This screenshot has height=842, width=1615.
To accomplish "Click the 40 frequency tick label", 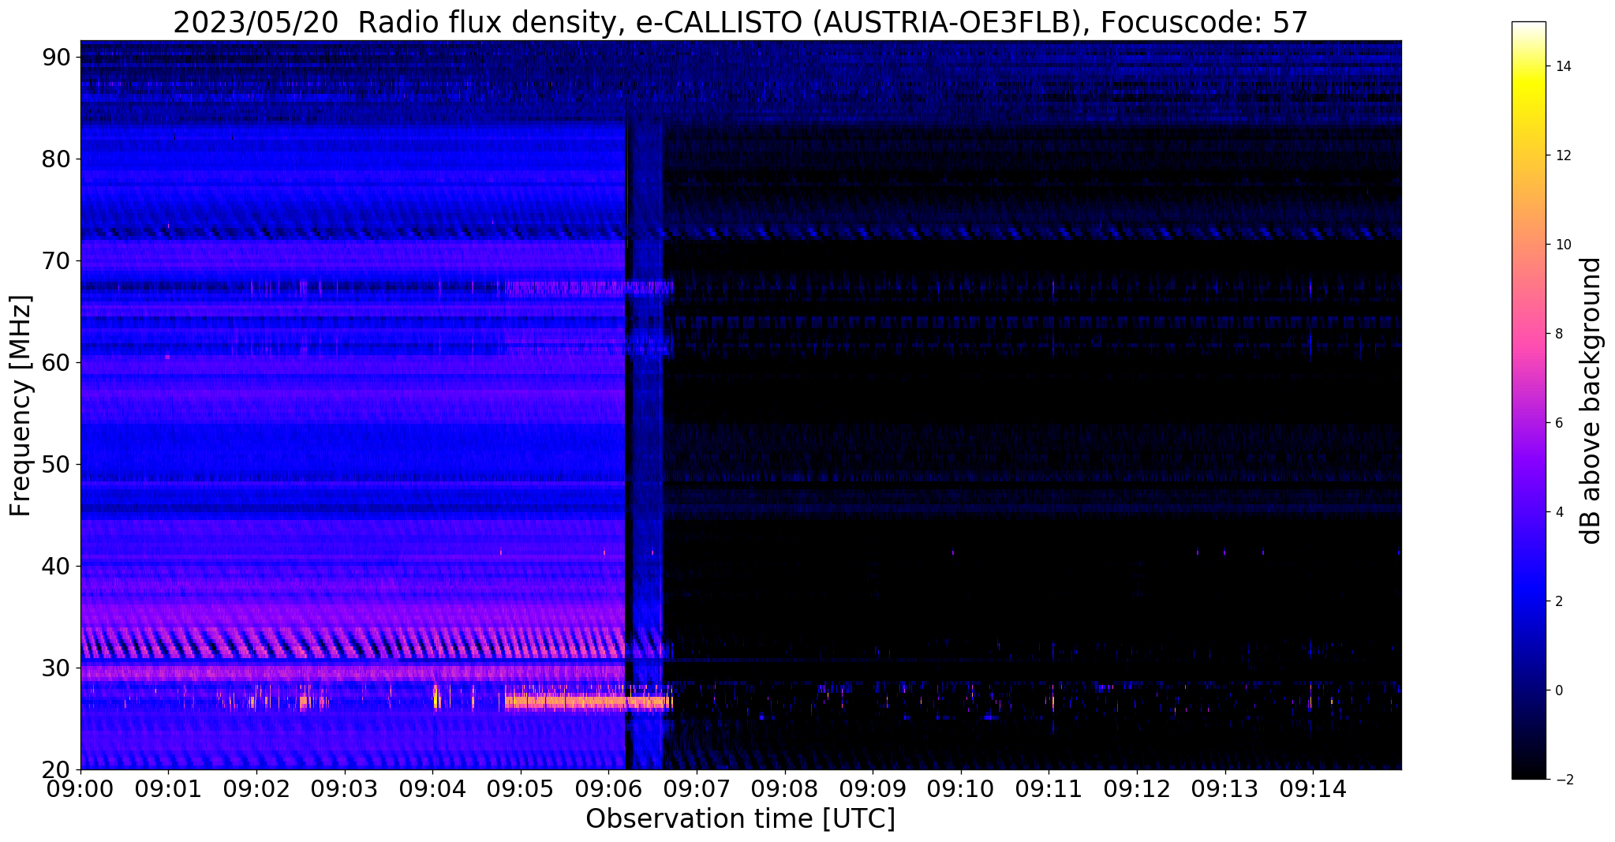I will point(57,566).
